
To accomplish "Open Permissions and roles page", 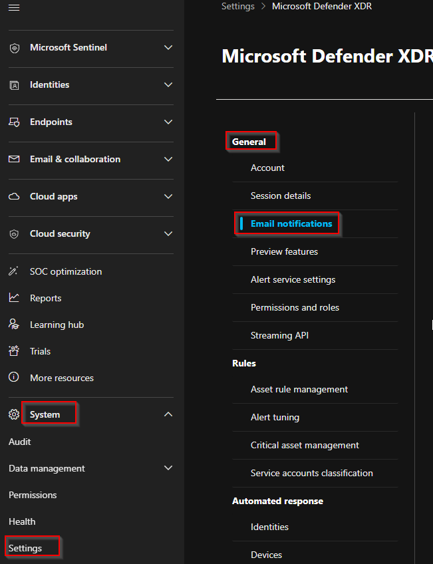I will (295, 308).
